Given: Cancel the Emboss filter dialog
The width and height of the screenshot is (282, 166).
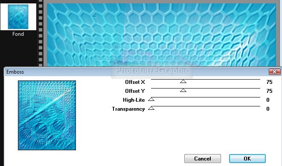Looking at the screenshot, I should tap(203, 158).
